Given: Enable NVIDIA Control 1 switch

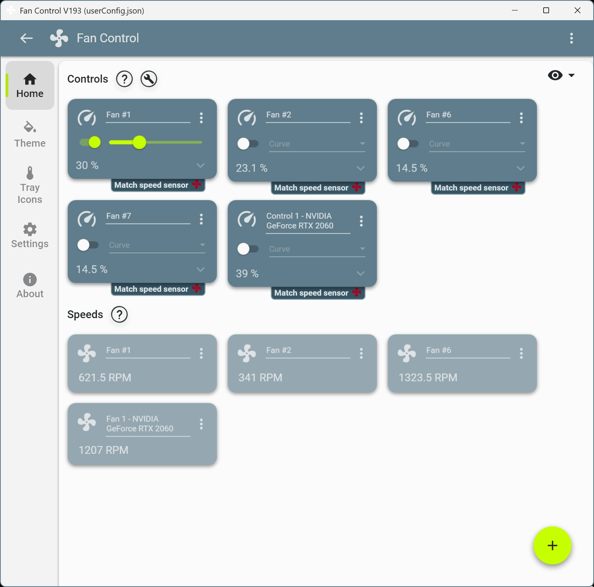Looking at the screenshot, I should coord(248,249).
